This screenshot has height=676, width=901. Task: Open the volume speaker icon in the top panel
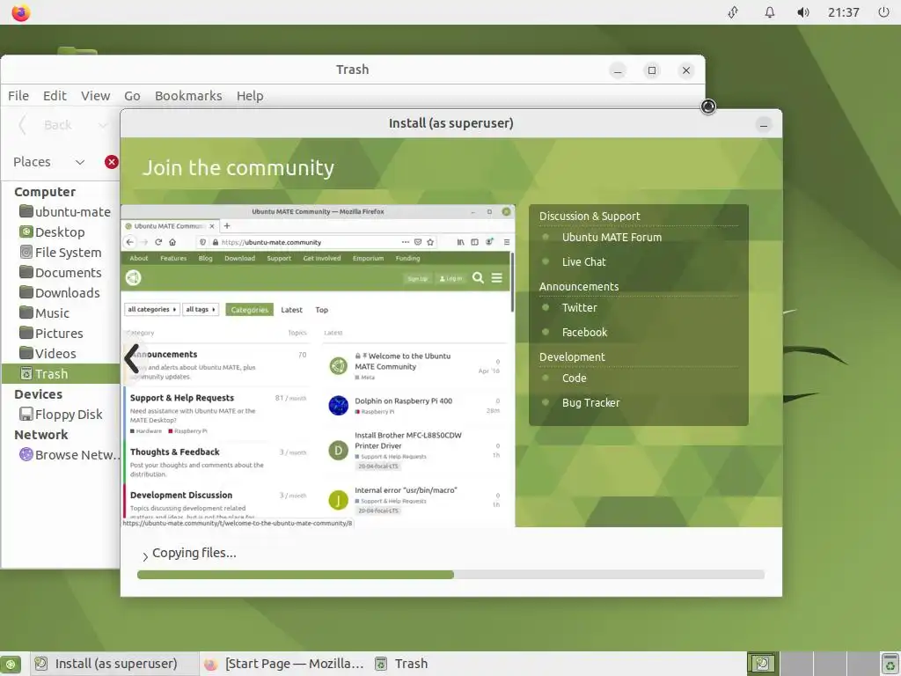(802, 12)
